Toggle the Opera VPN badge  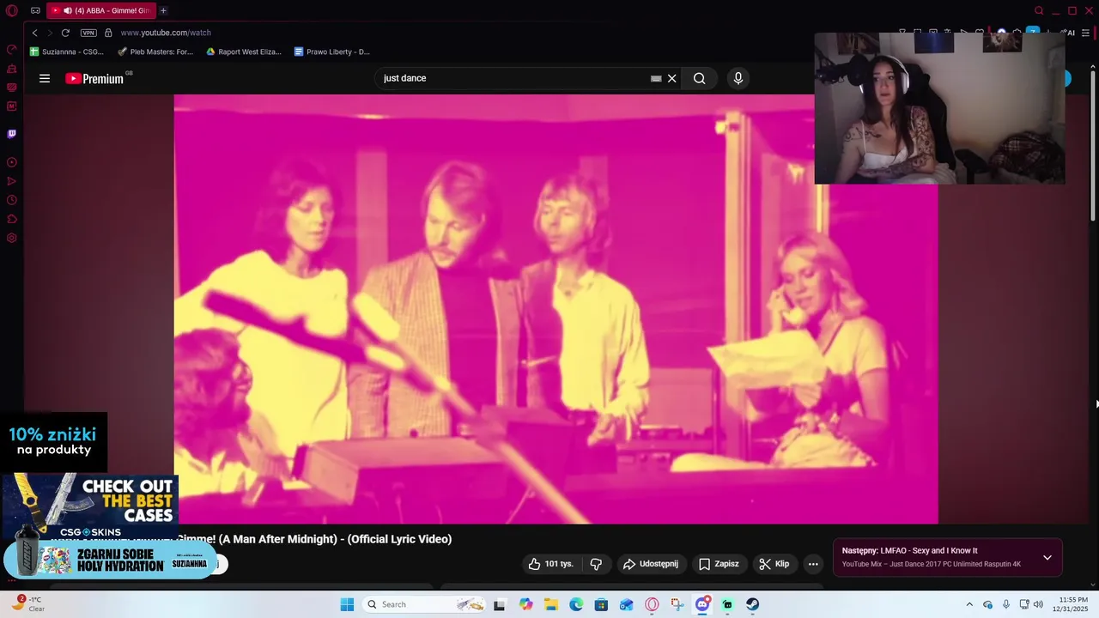tap(88, 33)
